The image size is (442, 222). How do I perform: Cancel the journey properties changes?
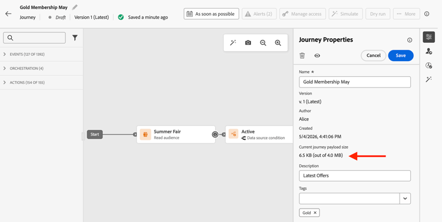(x=374, y=55)
